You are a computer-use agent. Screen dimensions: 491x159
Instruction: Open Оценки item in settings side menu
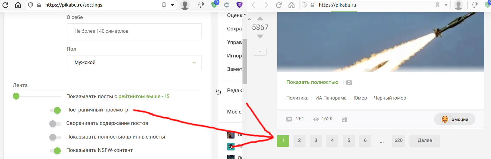pos(235,15)
